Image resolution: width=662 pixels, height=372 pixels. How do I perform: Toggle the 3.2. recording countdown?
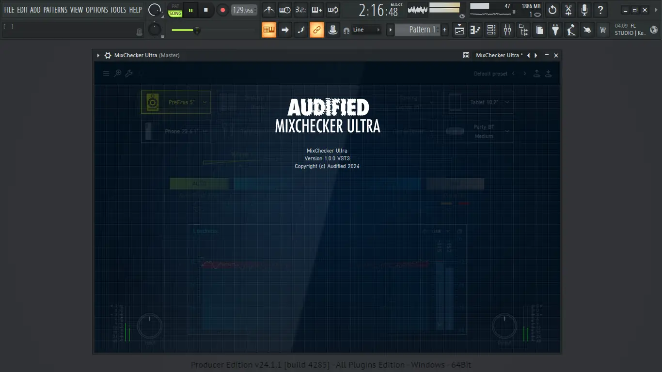pos(300,10)
